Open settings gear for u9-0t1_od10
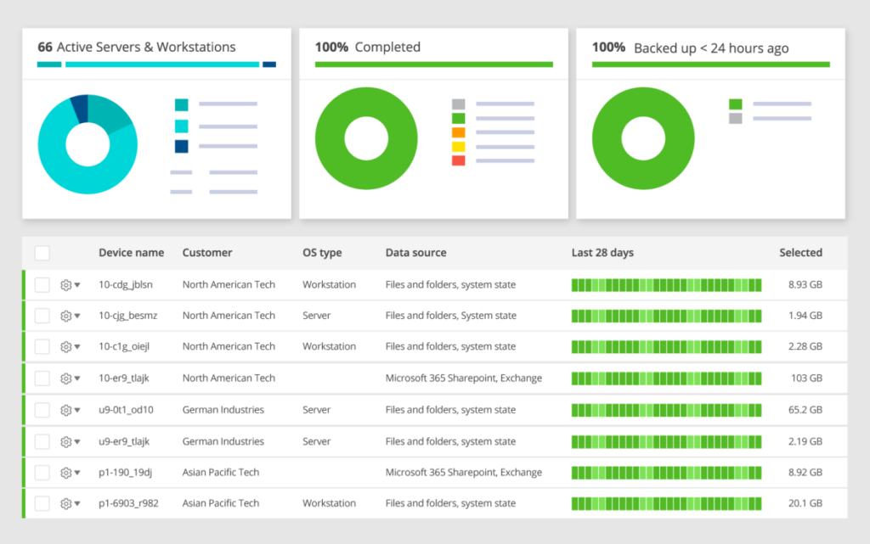870x544 pixels. tap(65, 410)
